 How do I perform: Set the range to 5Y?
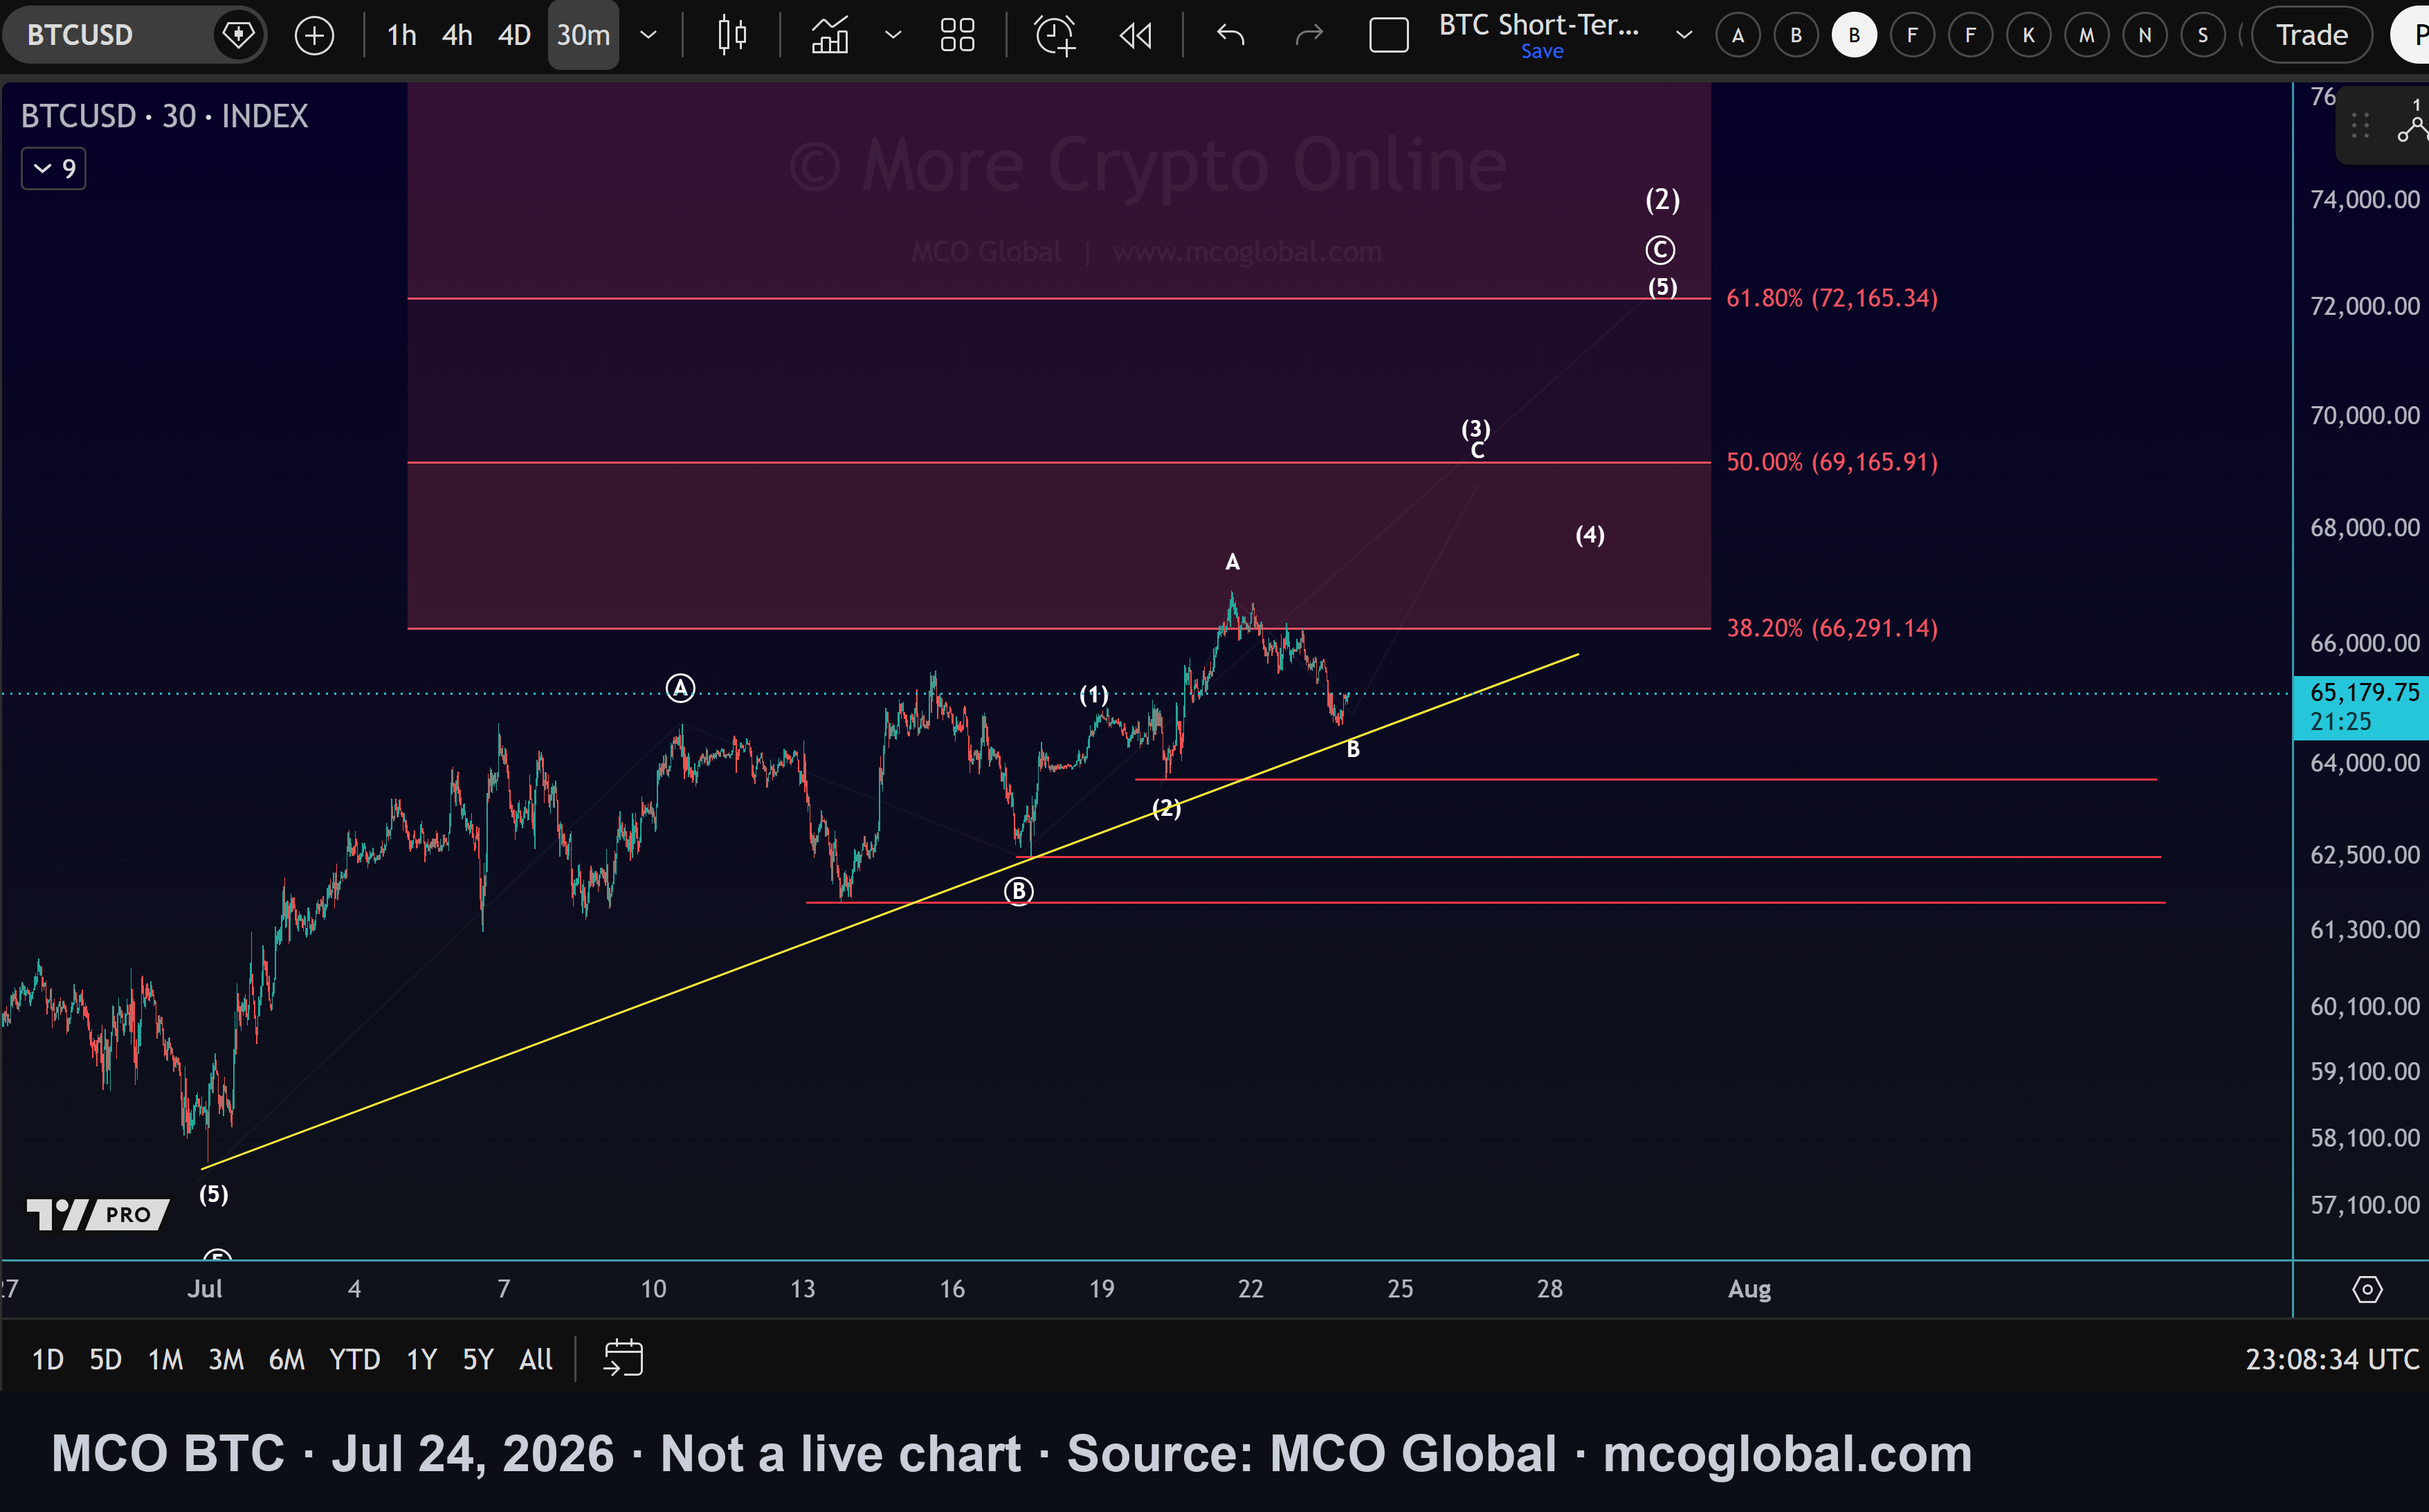pos(478,1360)
